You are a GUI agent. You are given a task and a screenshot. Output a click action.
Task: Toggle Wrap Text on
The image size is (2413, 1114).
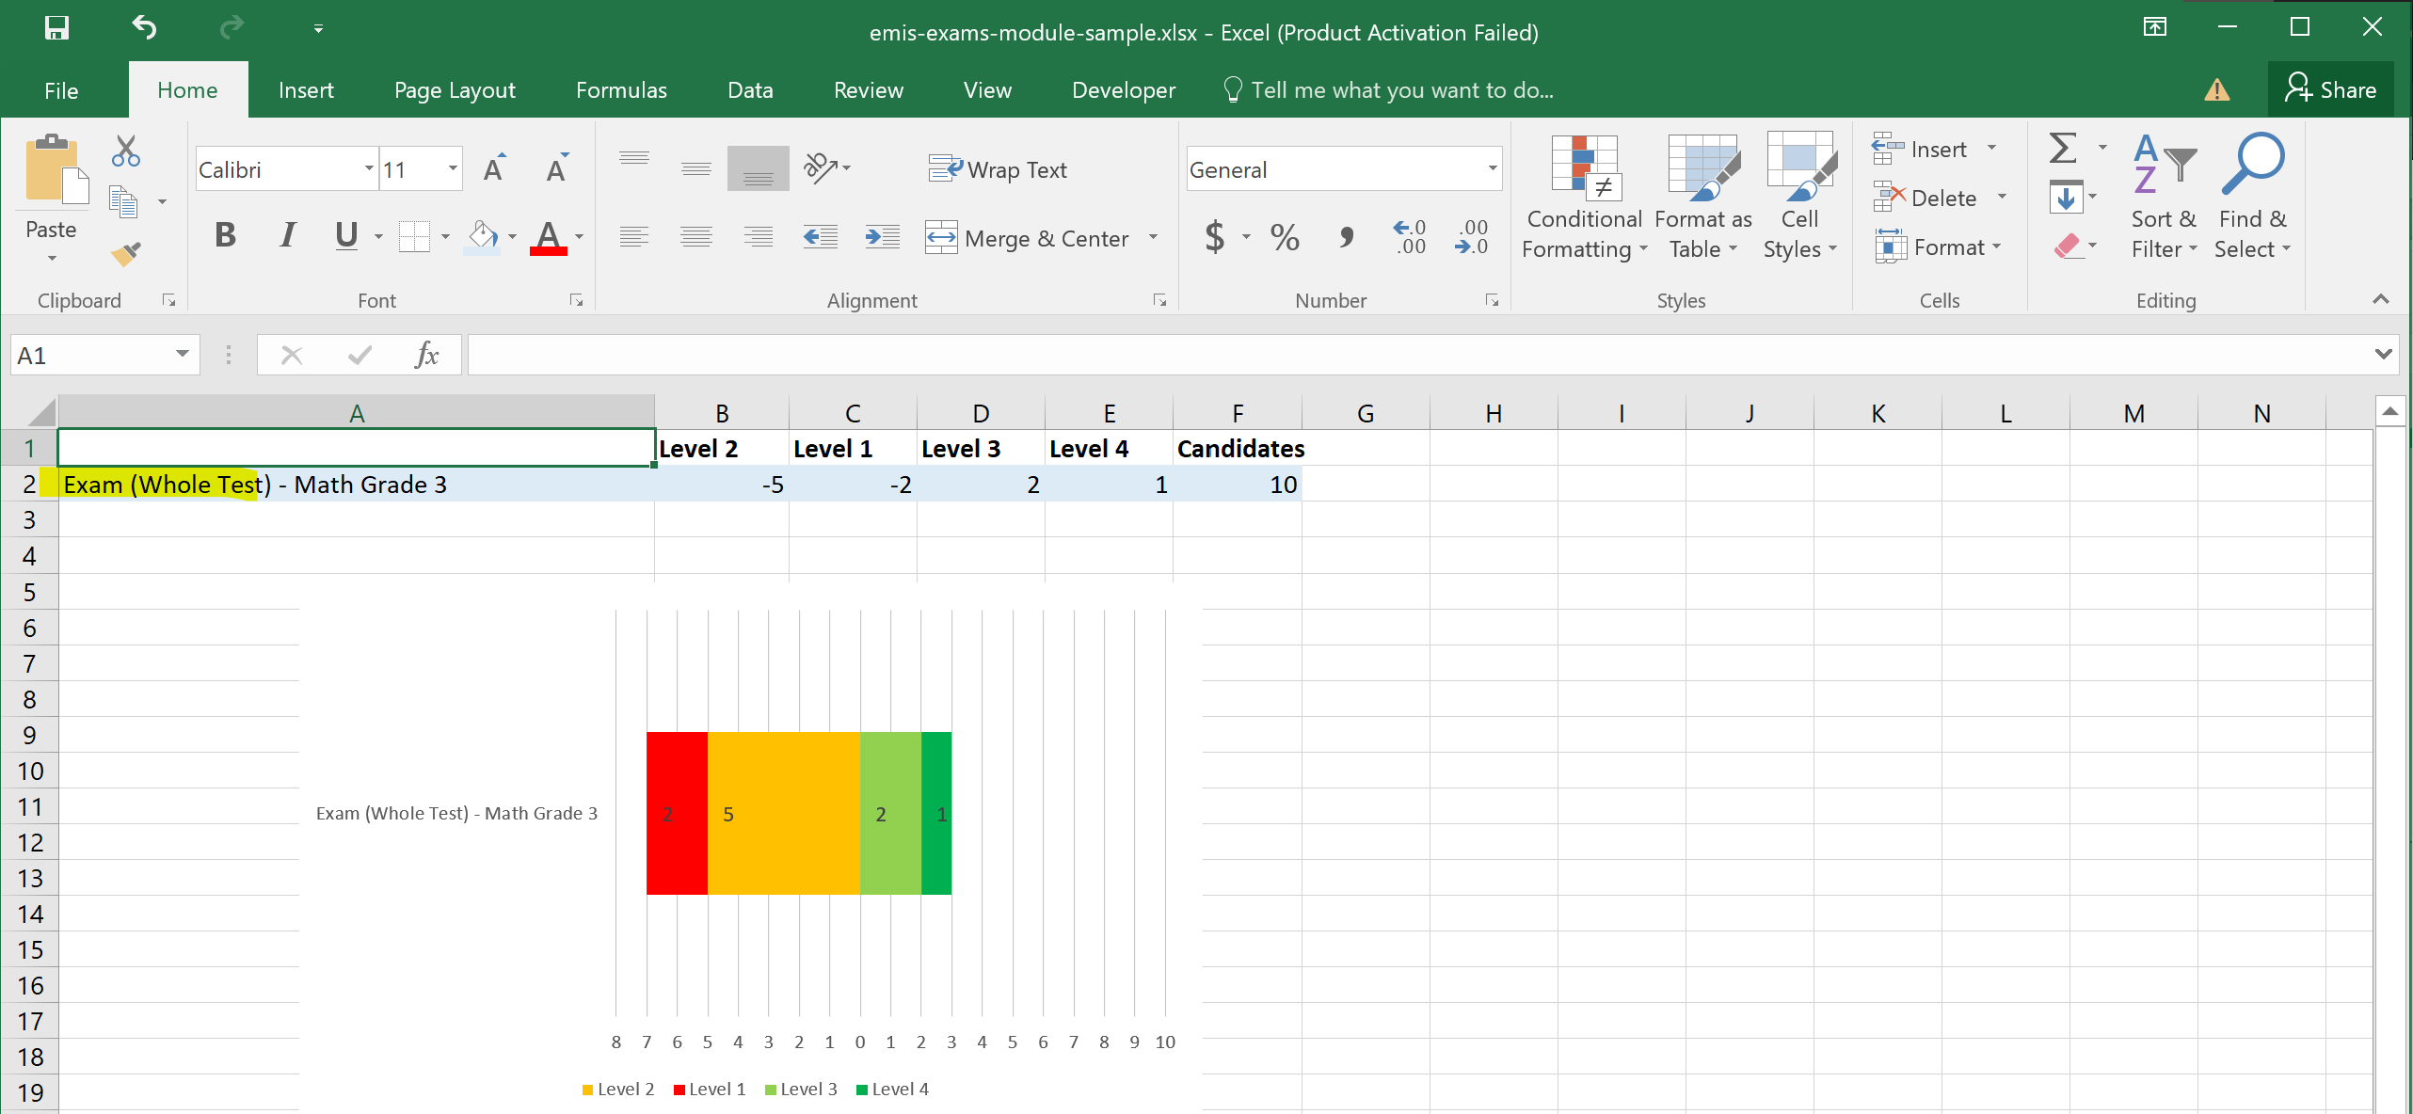pos(999,169)
